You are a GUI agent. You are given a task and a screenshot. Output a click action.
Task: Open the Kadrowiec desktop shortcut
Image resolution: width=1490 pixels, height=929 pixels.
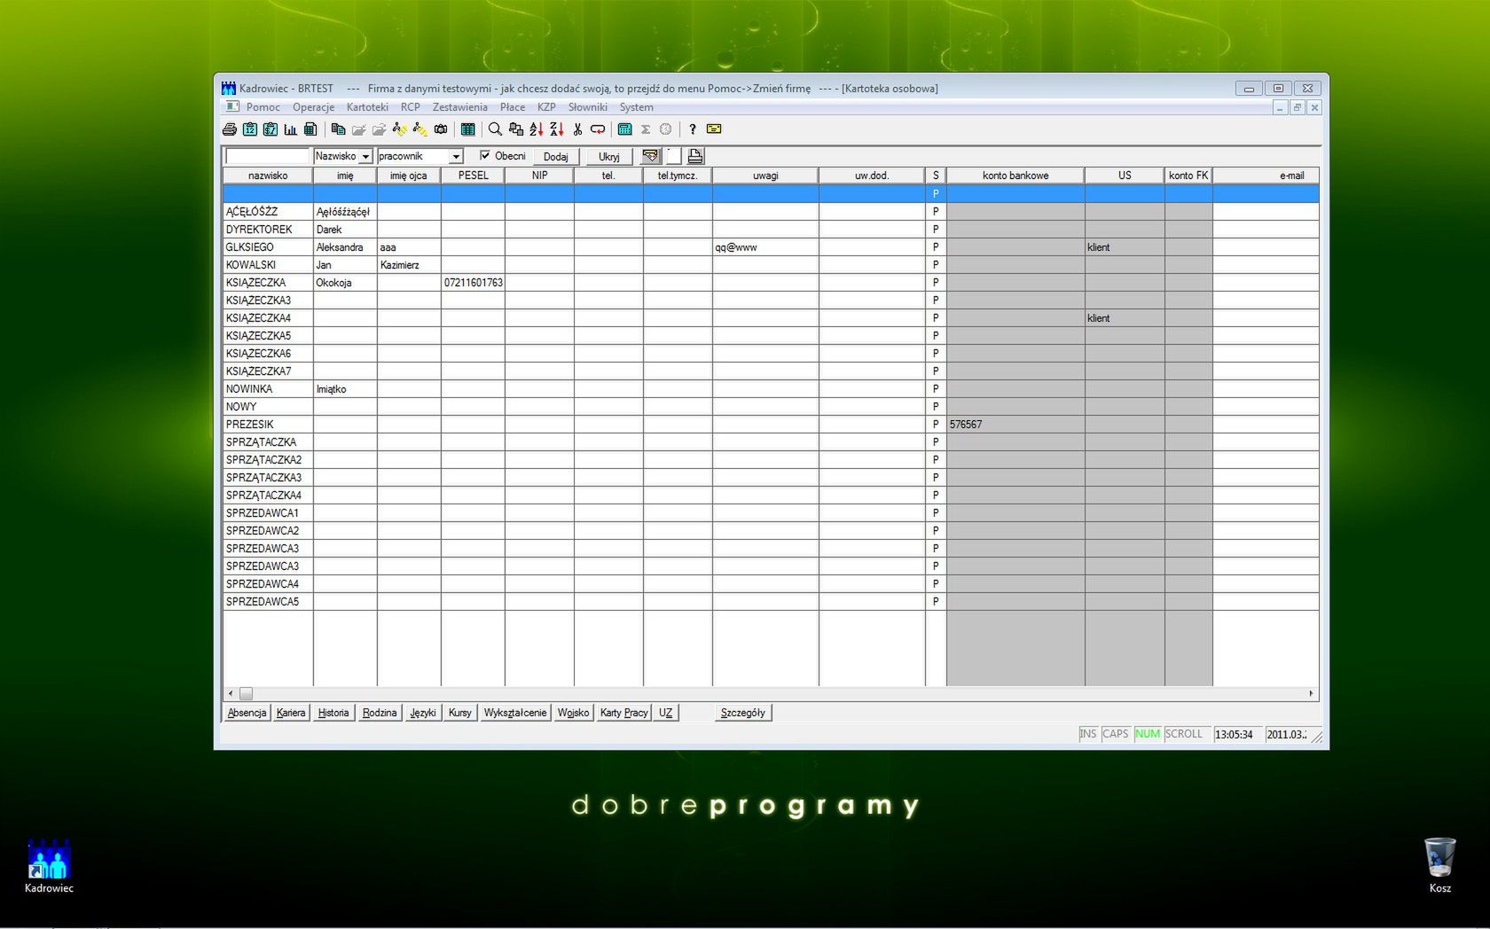49,866
